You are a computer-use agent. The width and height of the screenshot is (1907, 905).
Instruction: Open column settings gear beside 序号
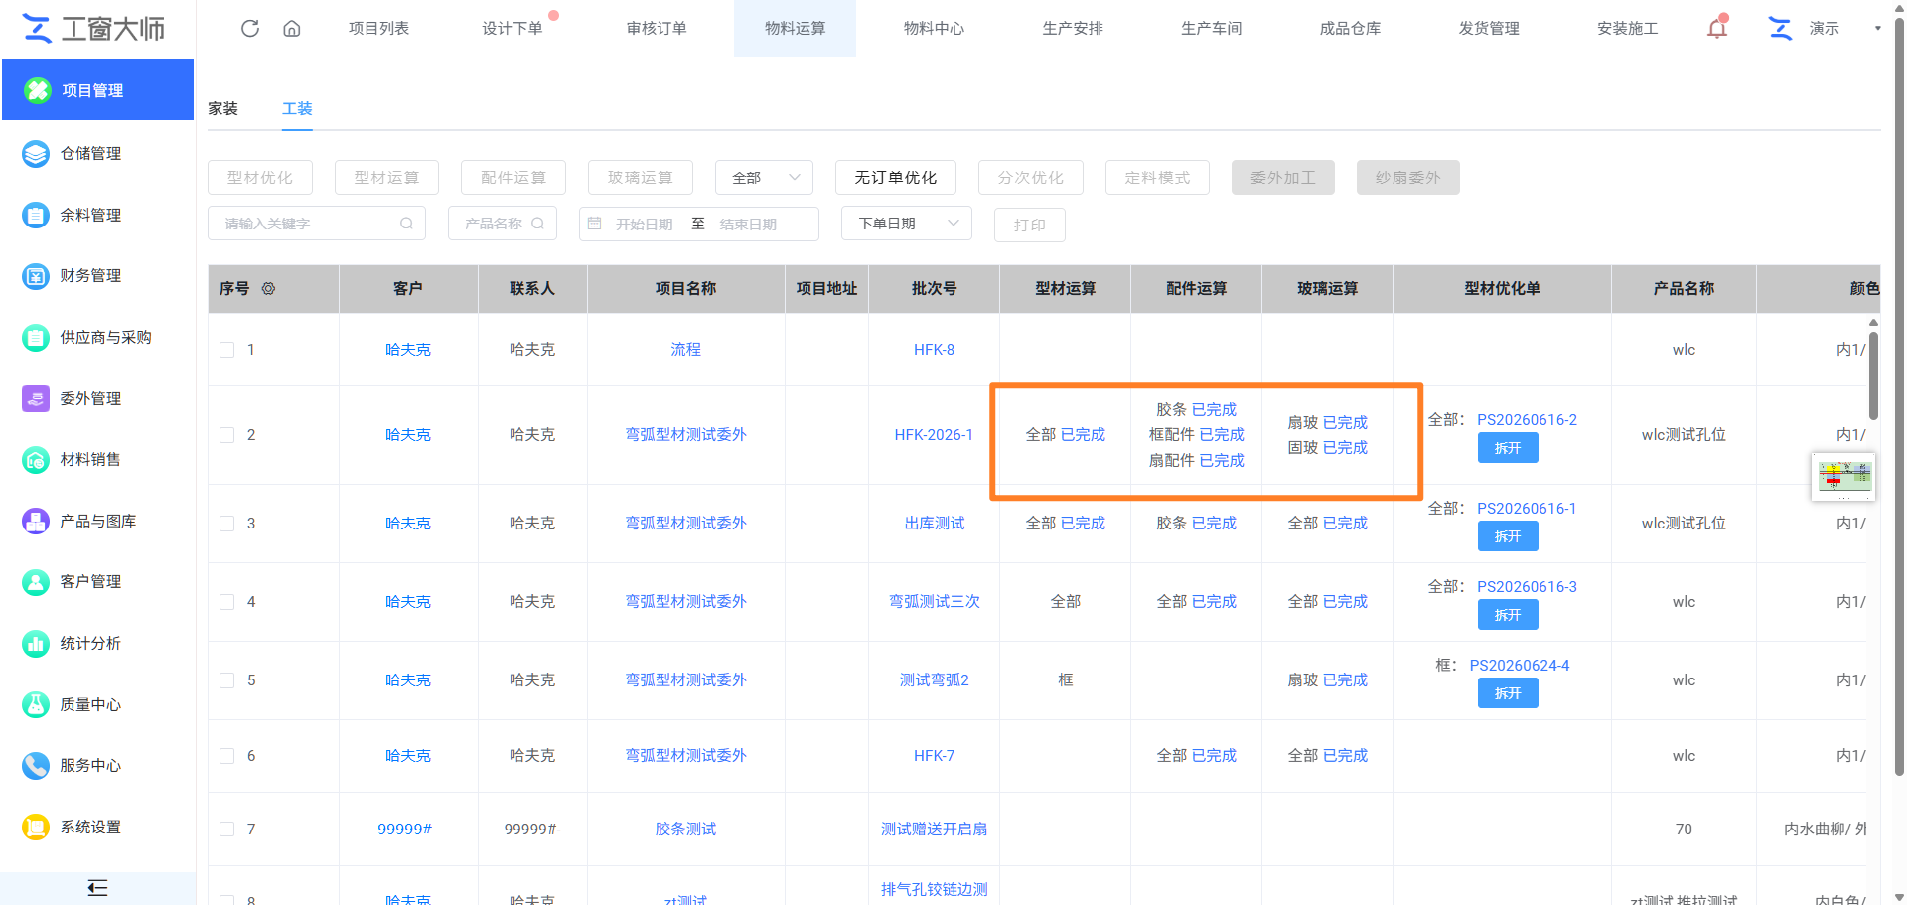268,289
